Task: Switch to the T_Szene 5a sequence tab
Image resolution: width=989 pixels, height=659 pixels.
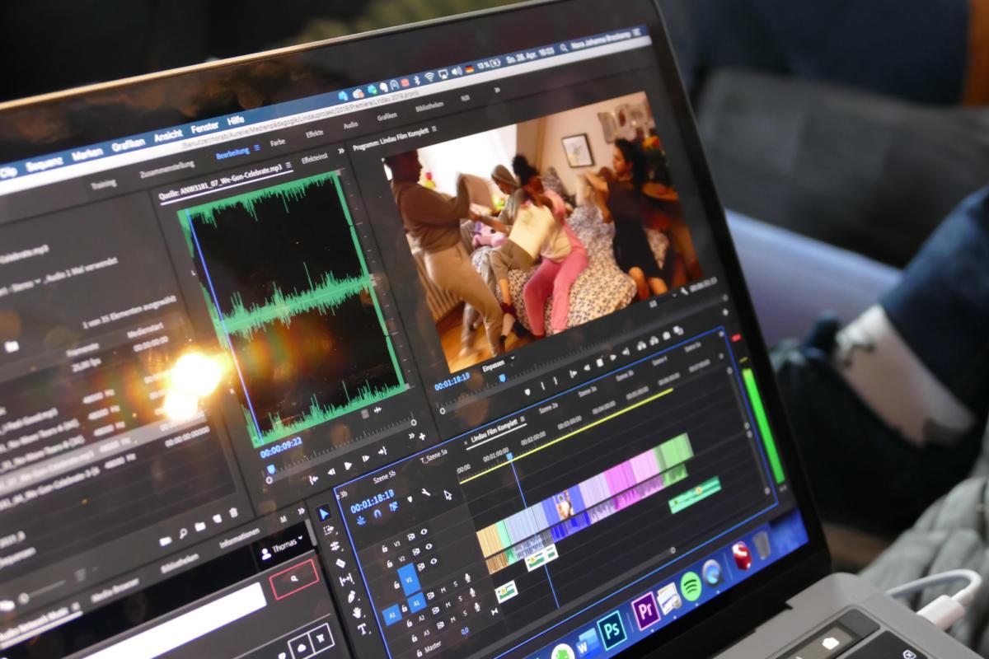Action: 434,457
